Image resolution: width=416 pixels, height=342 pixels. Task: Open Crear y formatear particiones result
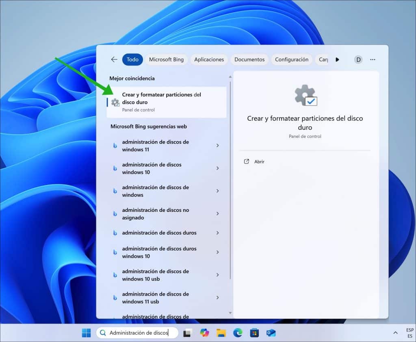pos(167,102)
